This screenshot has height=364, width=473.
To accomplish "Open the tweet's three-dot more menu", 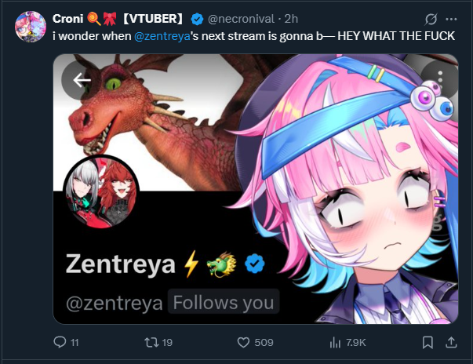I will tap(451, 19).
